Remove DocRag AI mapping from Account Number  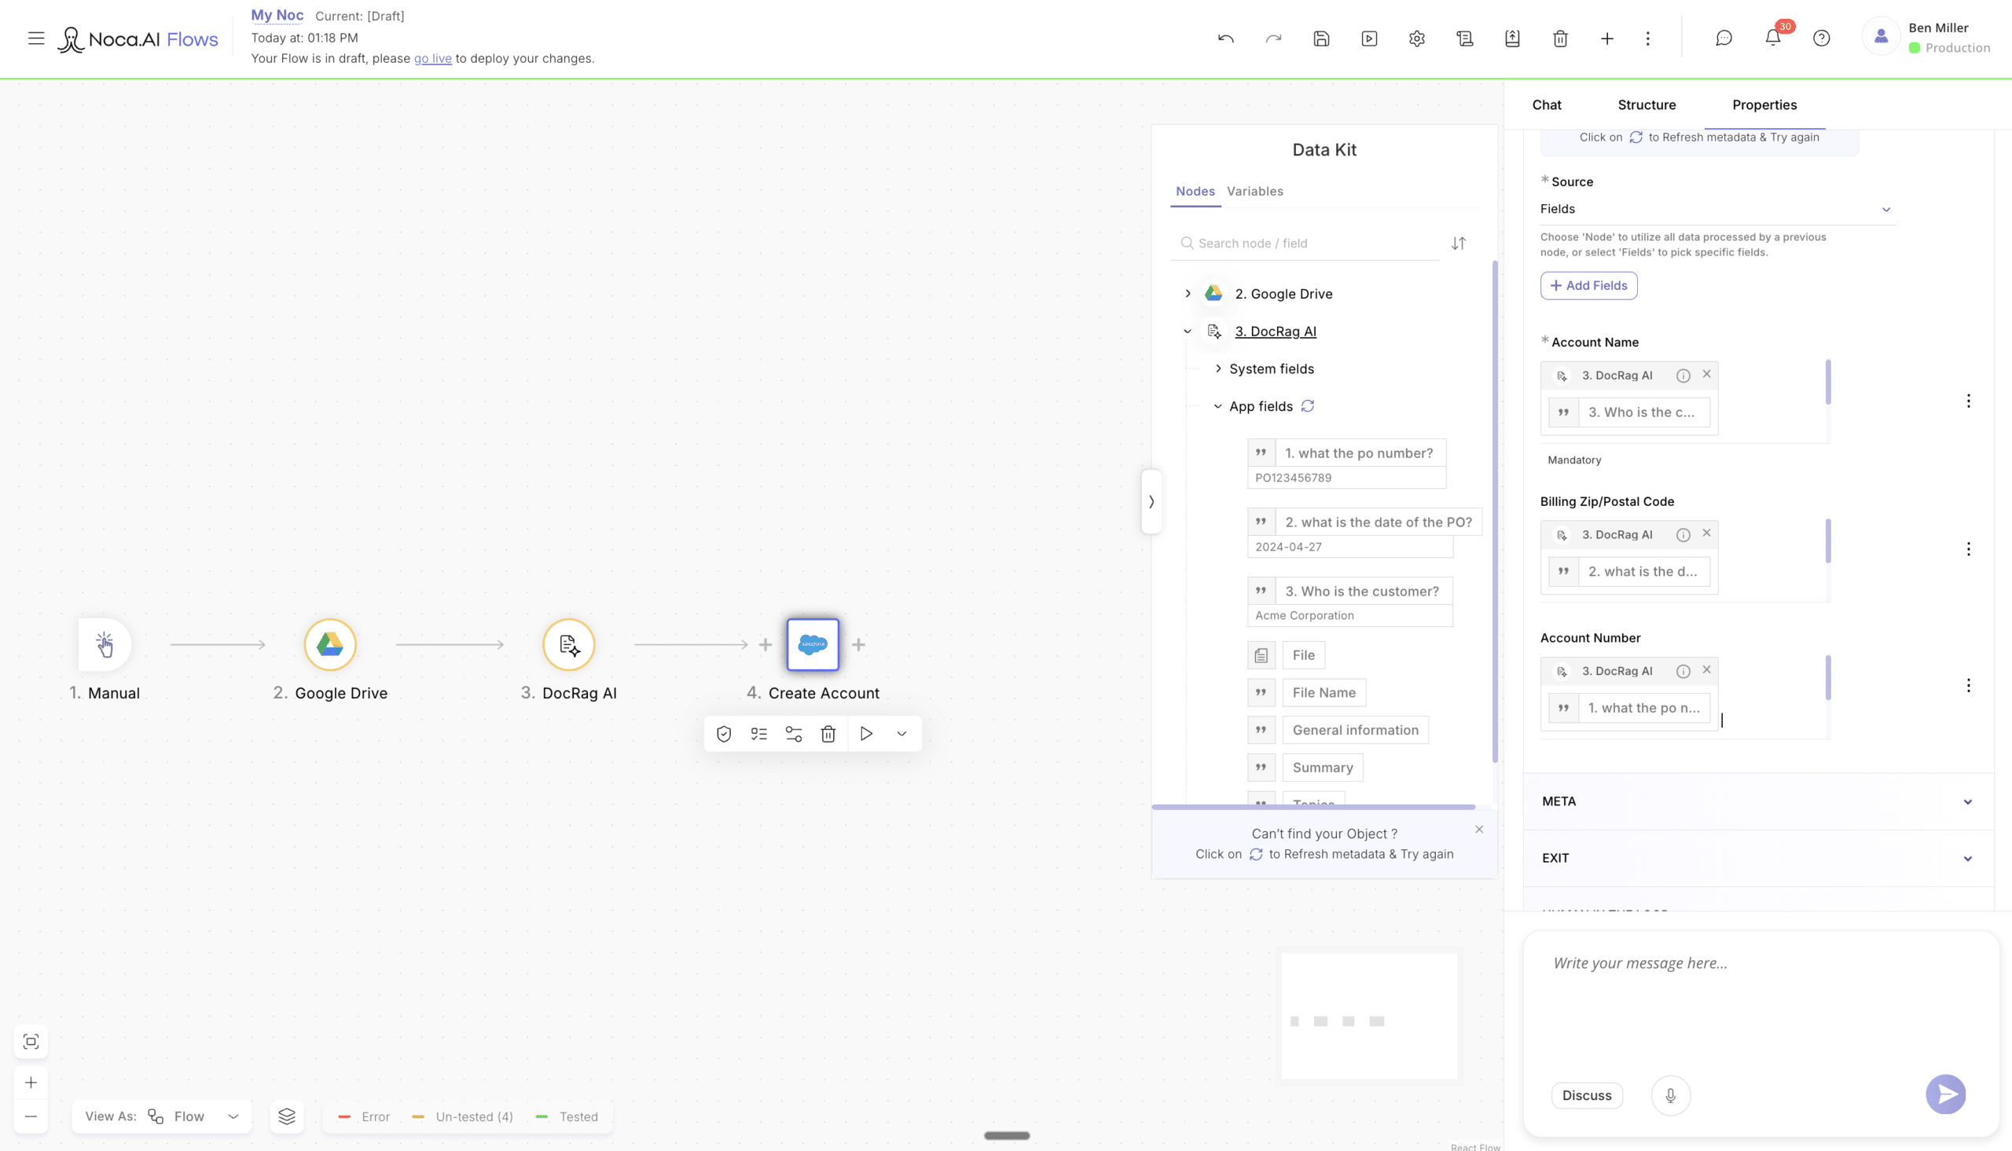(x=1707, y=669)
